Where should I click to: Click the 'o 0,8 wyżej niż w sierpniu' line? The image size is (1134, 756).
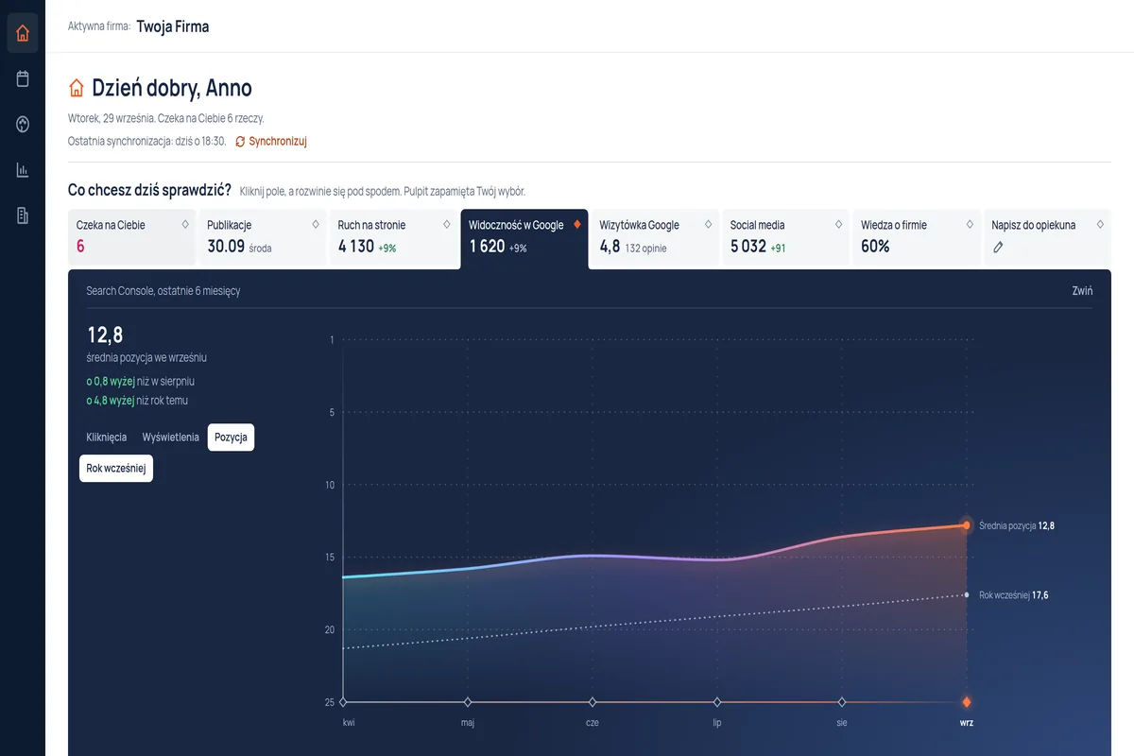point(141,382)
